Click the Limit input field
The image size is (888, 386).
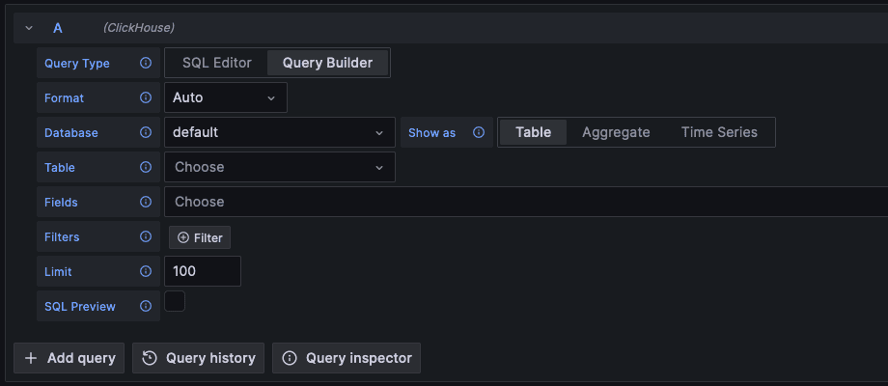pos(202,271)
